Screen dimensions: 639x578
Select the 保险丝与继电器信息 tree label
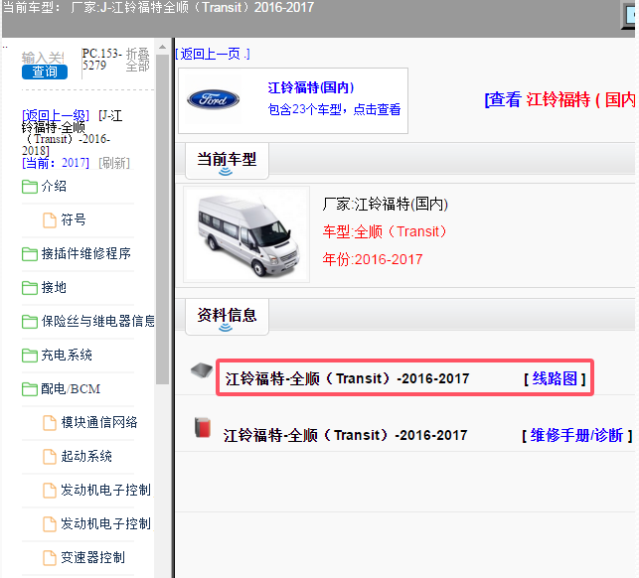click(97, 322)
